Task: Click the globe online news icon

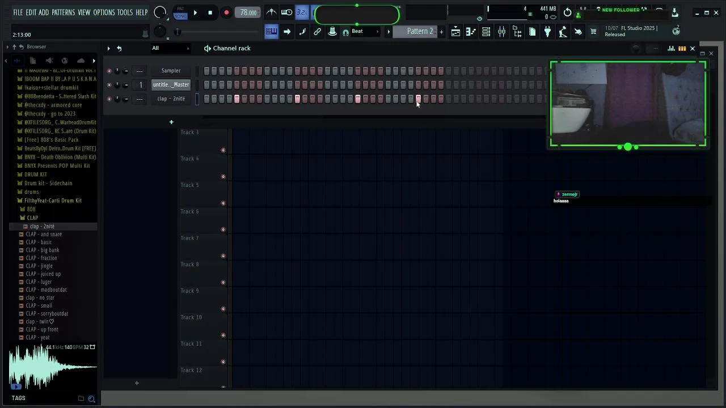Action: coord(676,31)
